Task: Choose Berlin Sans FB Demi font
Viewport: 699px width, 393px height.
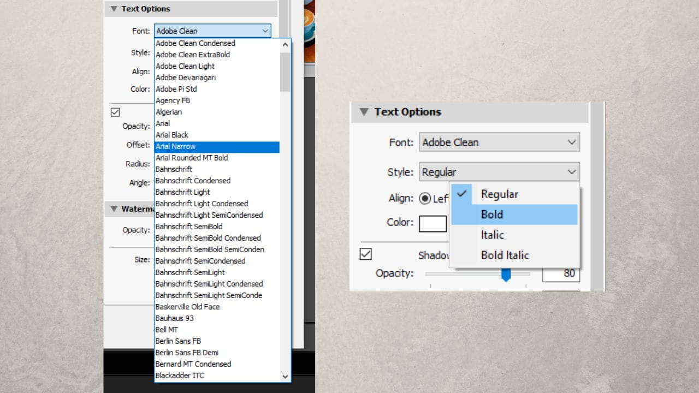Action: pos(217,353)
